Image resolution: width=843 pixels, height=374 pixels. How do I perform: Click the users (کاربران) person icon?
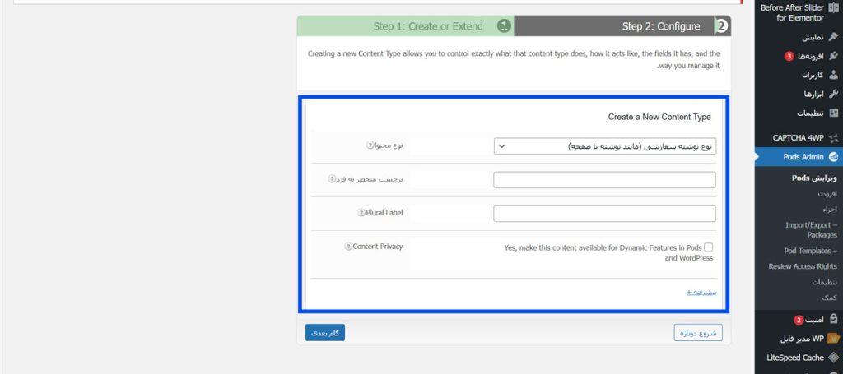833,75
